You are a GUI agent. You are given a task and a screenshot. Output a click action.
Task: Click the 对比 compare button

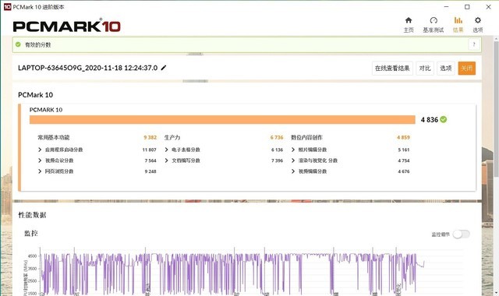(425, 68)
